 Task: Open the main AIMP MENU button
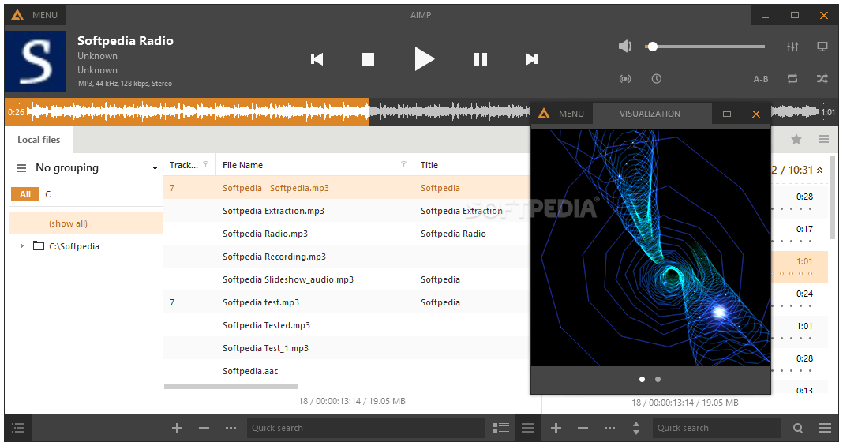35,15
